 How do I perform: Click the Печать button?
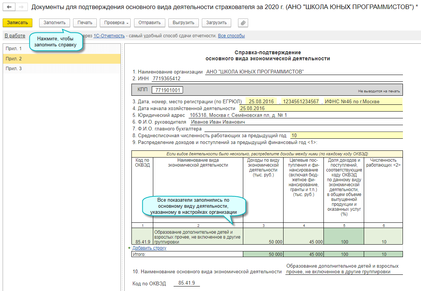pyautogui.click(x=85, y=23)
